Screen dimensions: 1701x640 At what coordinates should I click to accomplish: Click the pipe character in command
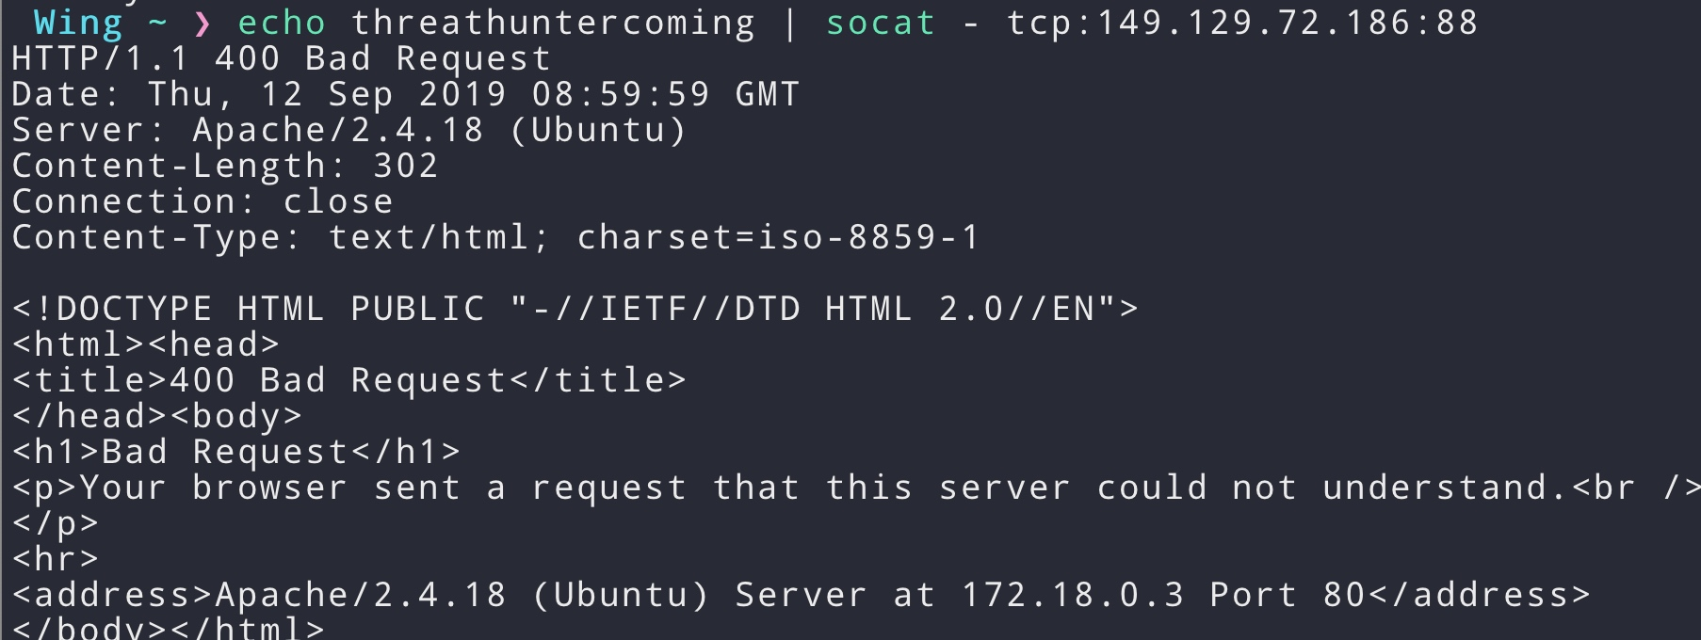[790, 23]
